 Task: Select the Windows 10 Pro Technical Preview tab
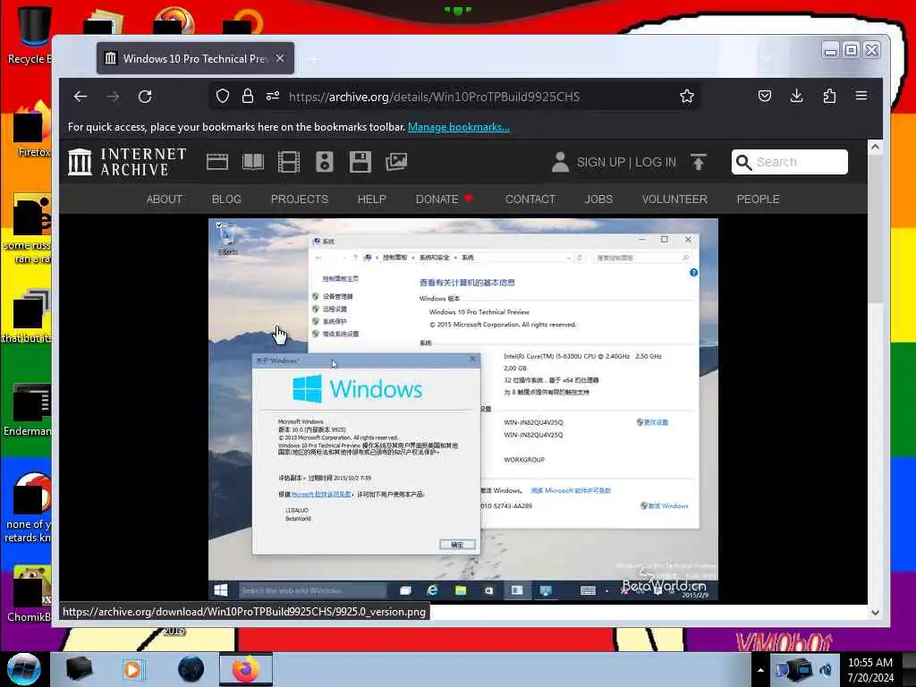click(195, 58)
